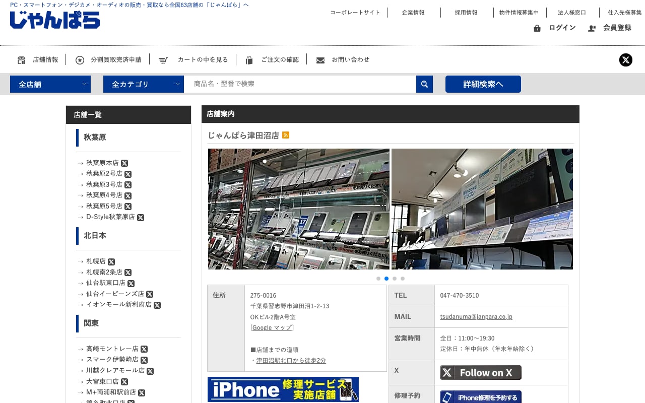Open the X icon next to 秋葉原2号店
The height and width of the screenshot is (403, 645).
pyautogui.click(x=128, y=174)
